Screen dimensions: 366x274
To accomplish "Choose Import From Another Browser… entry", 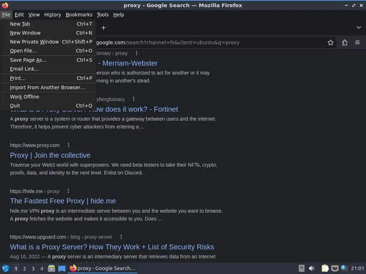I will (48, 87).
